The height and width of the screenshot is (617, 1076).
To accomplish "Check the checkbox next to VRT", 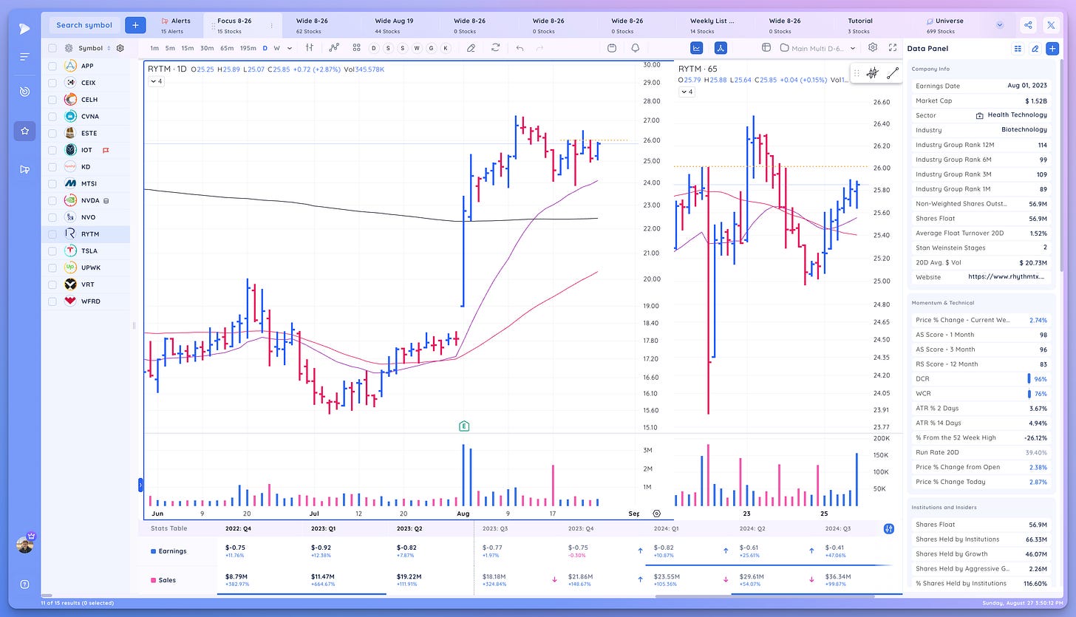I will [52, 284].
